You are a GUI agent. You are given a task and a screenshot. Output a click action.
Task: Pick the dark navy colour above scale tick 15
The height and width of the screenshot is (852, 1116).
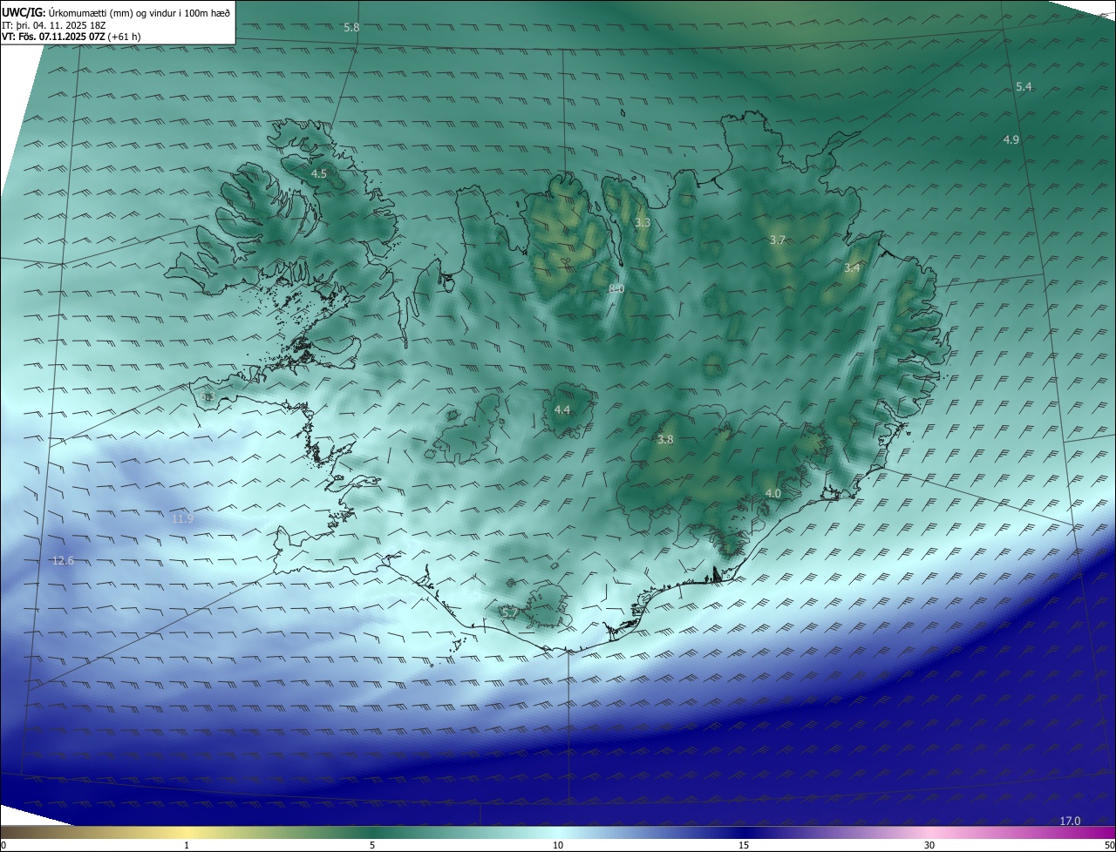click(744, 832)
